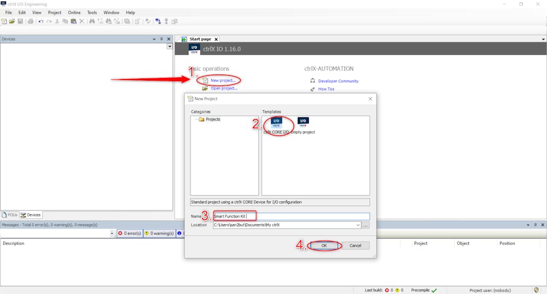
Task: Close the New Project dialog
Action: pyautogui.click(x=370, y=99)
